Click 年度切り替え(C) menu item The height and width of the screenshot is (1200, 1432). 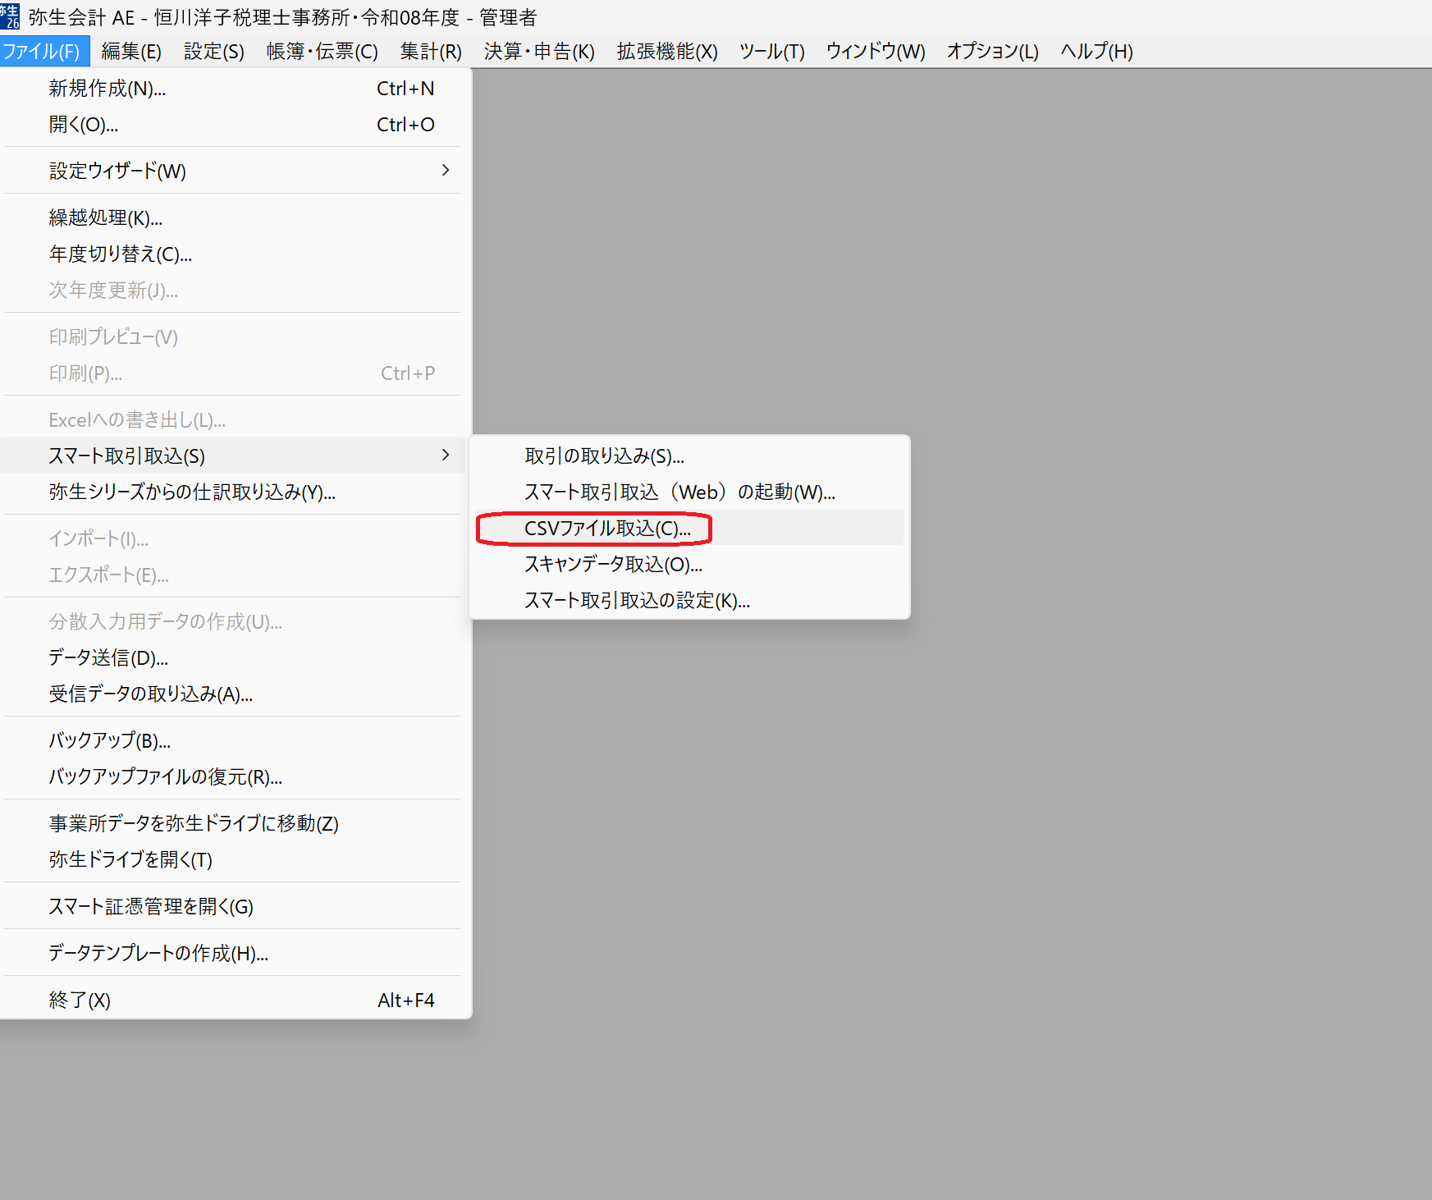(x=121, y=254)
